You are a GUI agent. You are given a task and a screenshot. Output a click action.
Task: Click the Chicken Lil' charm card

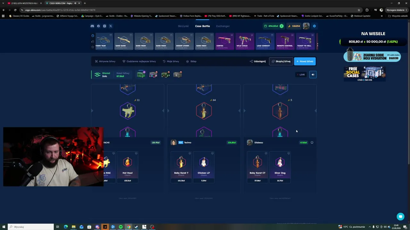pyautogui.click(x=204, y=167)
